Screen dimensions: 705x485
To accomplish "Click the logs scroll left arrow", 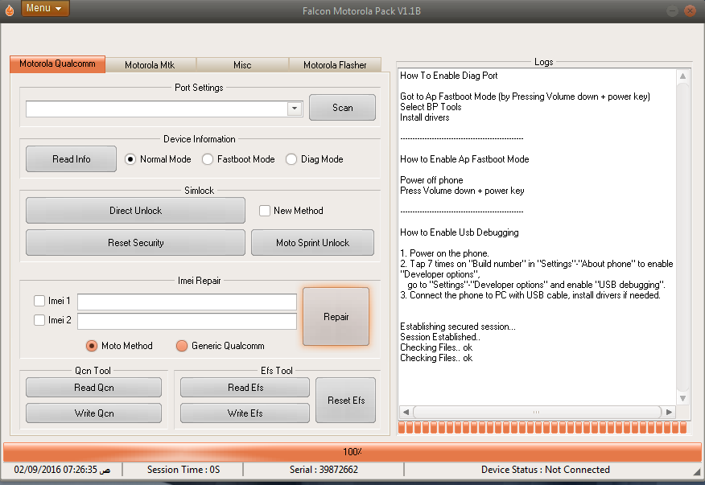I will point(406,412).
